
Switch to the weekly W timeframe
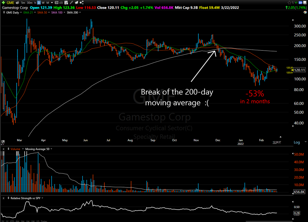(43, 3)
